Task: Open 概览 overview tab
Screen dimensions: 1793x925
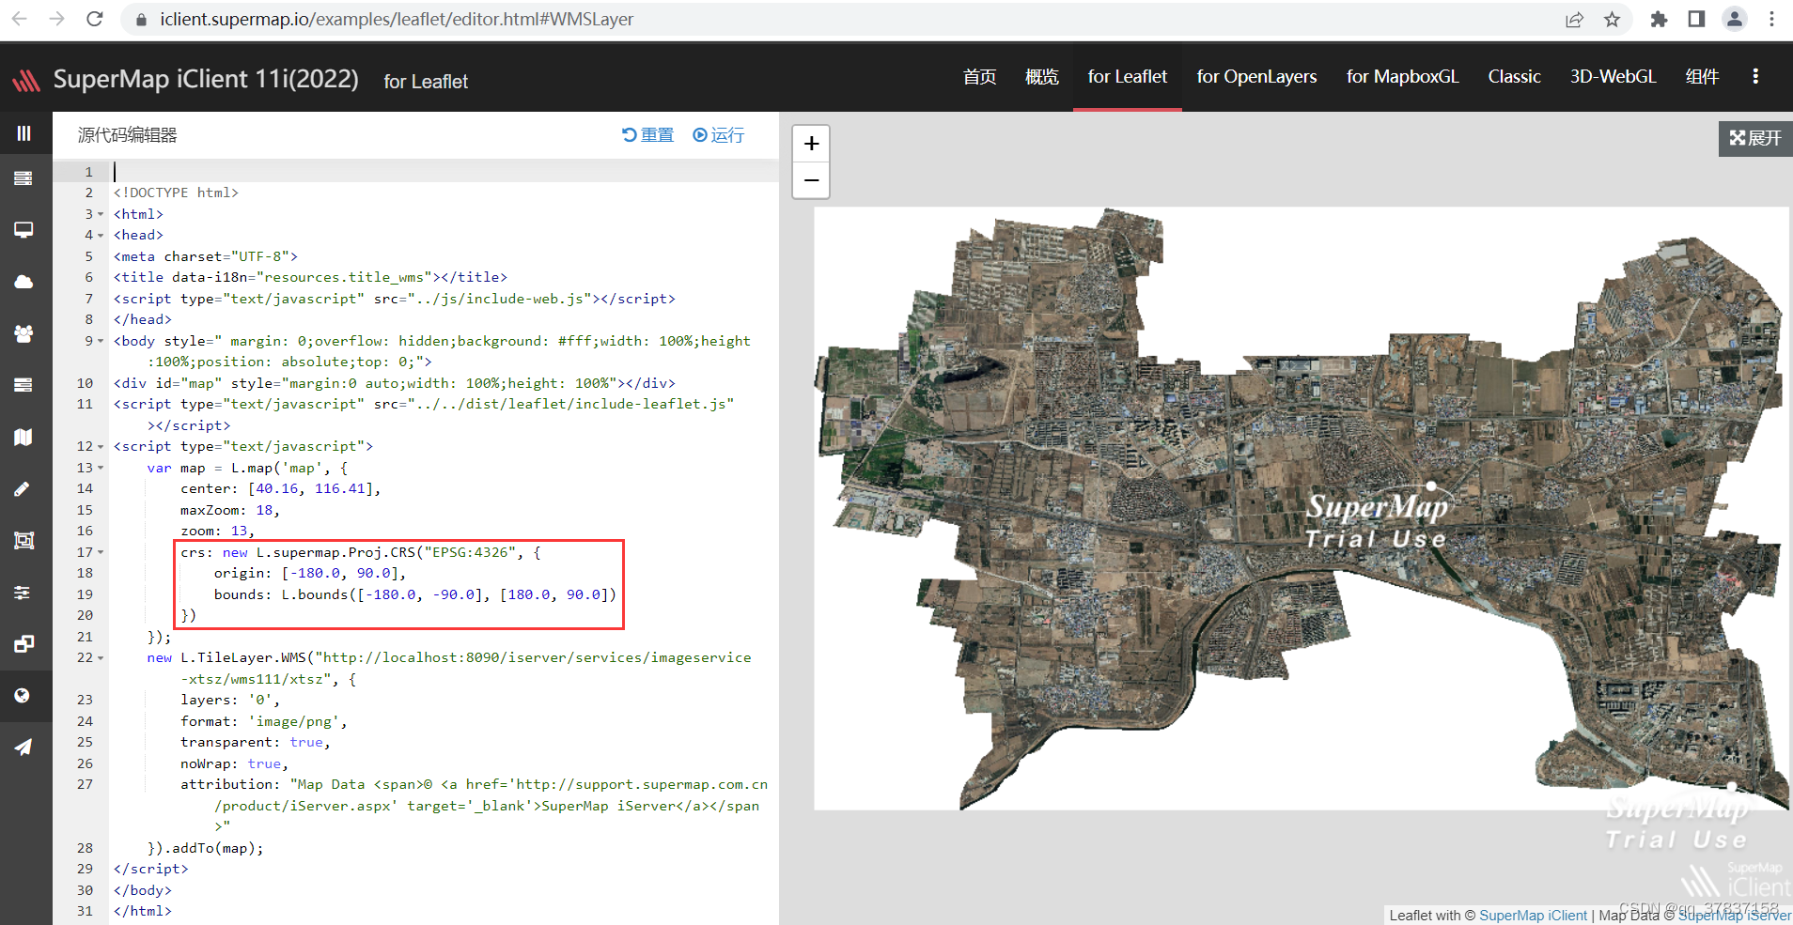Action: [x=1041, y=77]
